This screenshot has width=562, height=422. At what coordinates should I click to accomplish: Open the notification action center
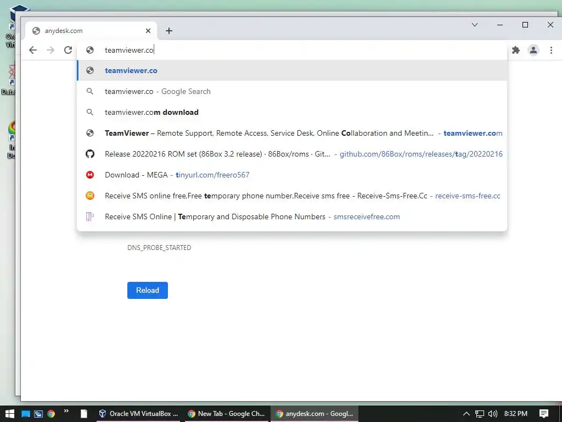coord(544,414)
